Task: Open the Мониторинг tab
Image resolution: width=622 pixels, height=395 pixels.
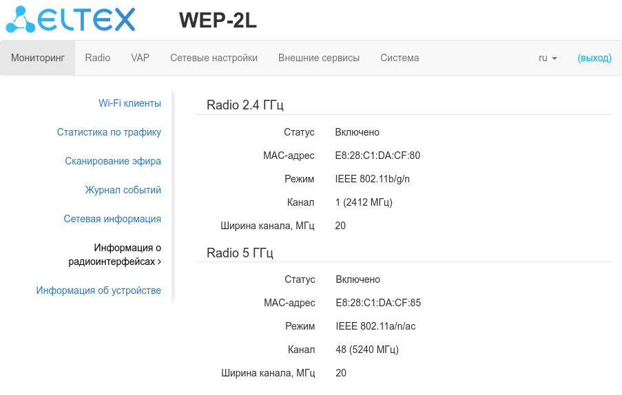Action: click(38, 58)
